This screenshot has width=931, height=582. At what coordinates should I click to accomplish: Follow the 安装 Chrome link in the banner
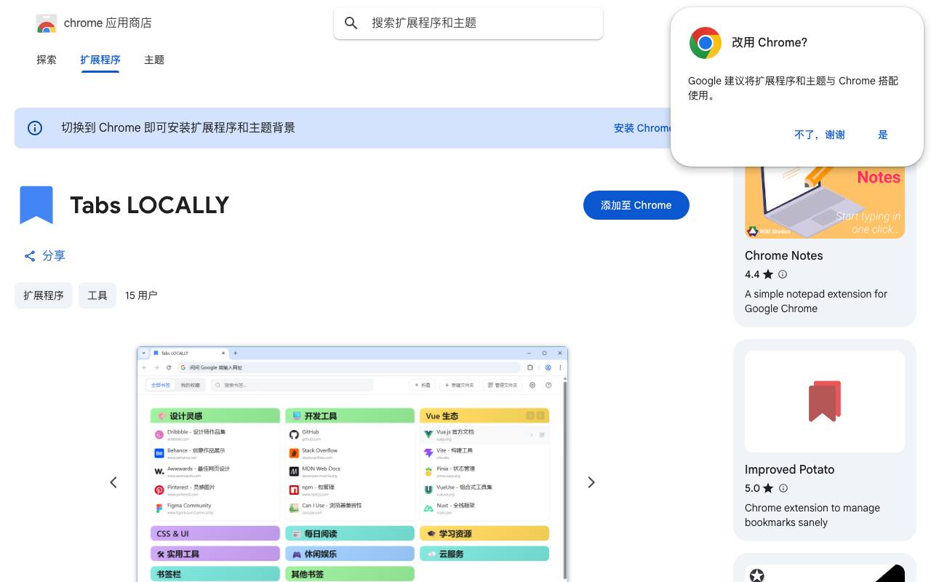click(x=642, y=128)
